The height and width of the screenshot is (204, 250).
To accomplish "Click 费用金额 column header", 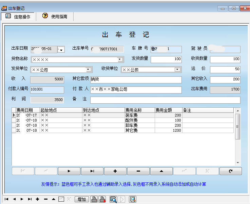I will click(169, 110).
